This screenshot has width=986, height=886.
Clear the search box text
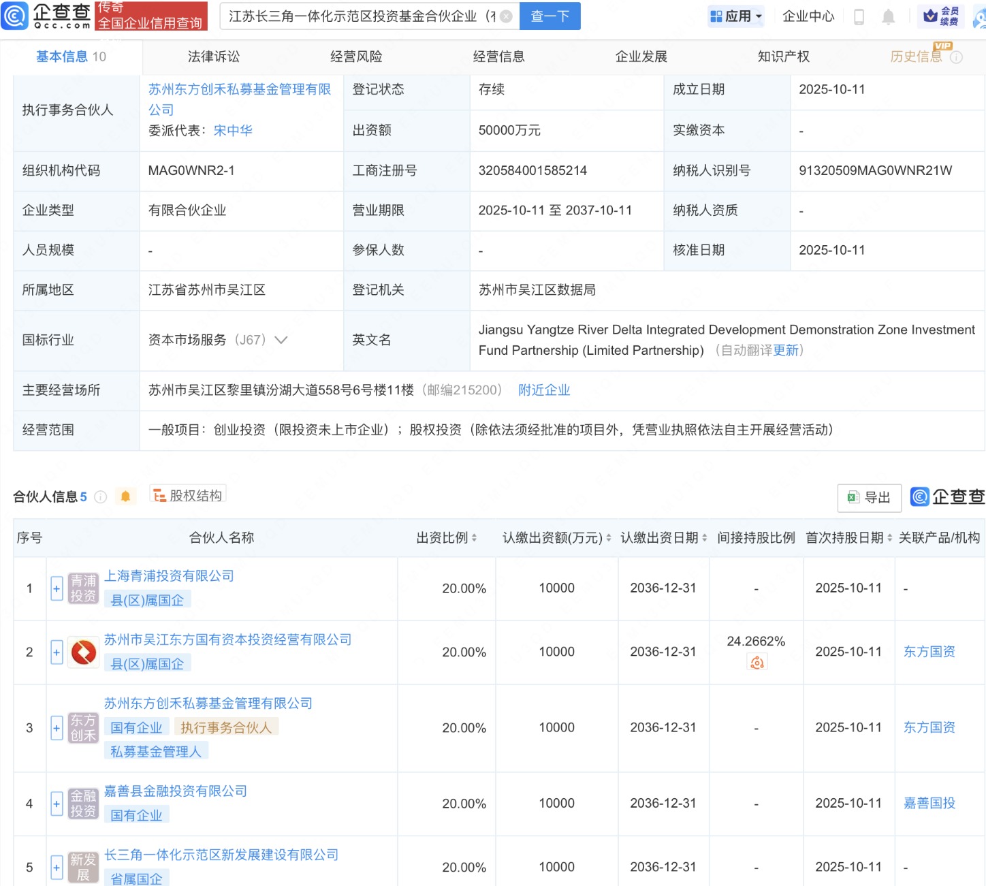tap(506, 16)
